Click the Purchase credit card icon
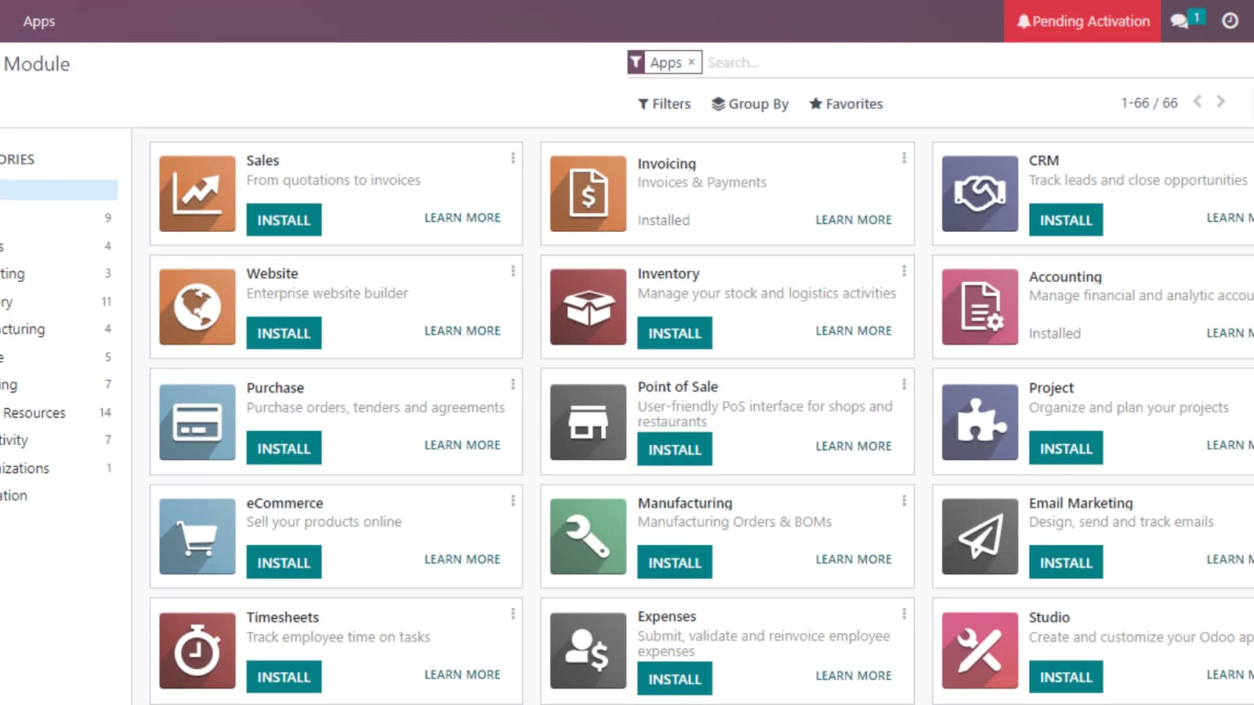This screenshot has height=705, width=1254. click(198, 421)
